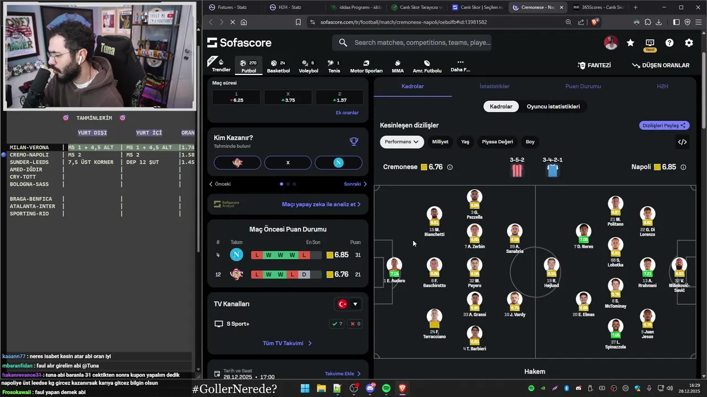Viewport: 707px width, 397px height.
Task: Select the Basketbol sport category
Action: [278, 66]
